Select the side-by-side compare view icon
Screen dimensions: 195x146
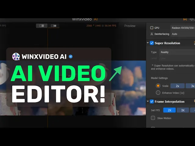tap(42, 26)
